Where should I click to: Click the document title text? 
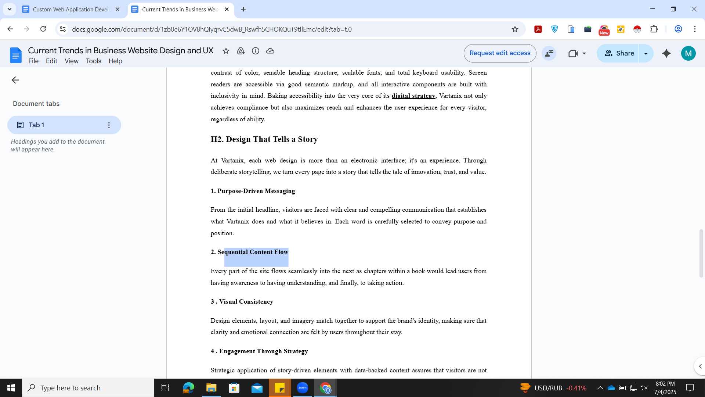coord(120,51)
